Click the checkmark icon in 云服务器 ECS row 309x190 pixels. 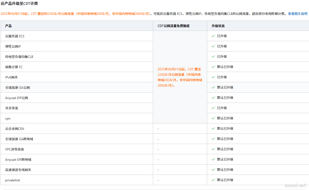[x=213, y=36]
